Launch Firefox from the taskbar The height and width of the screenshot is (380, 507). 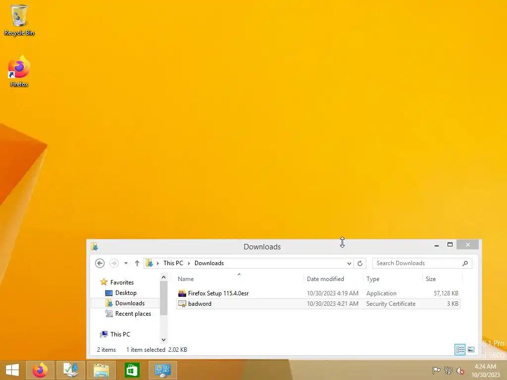(40, 370)
